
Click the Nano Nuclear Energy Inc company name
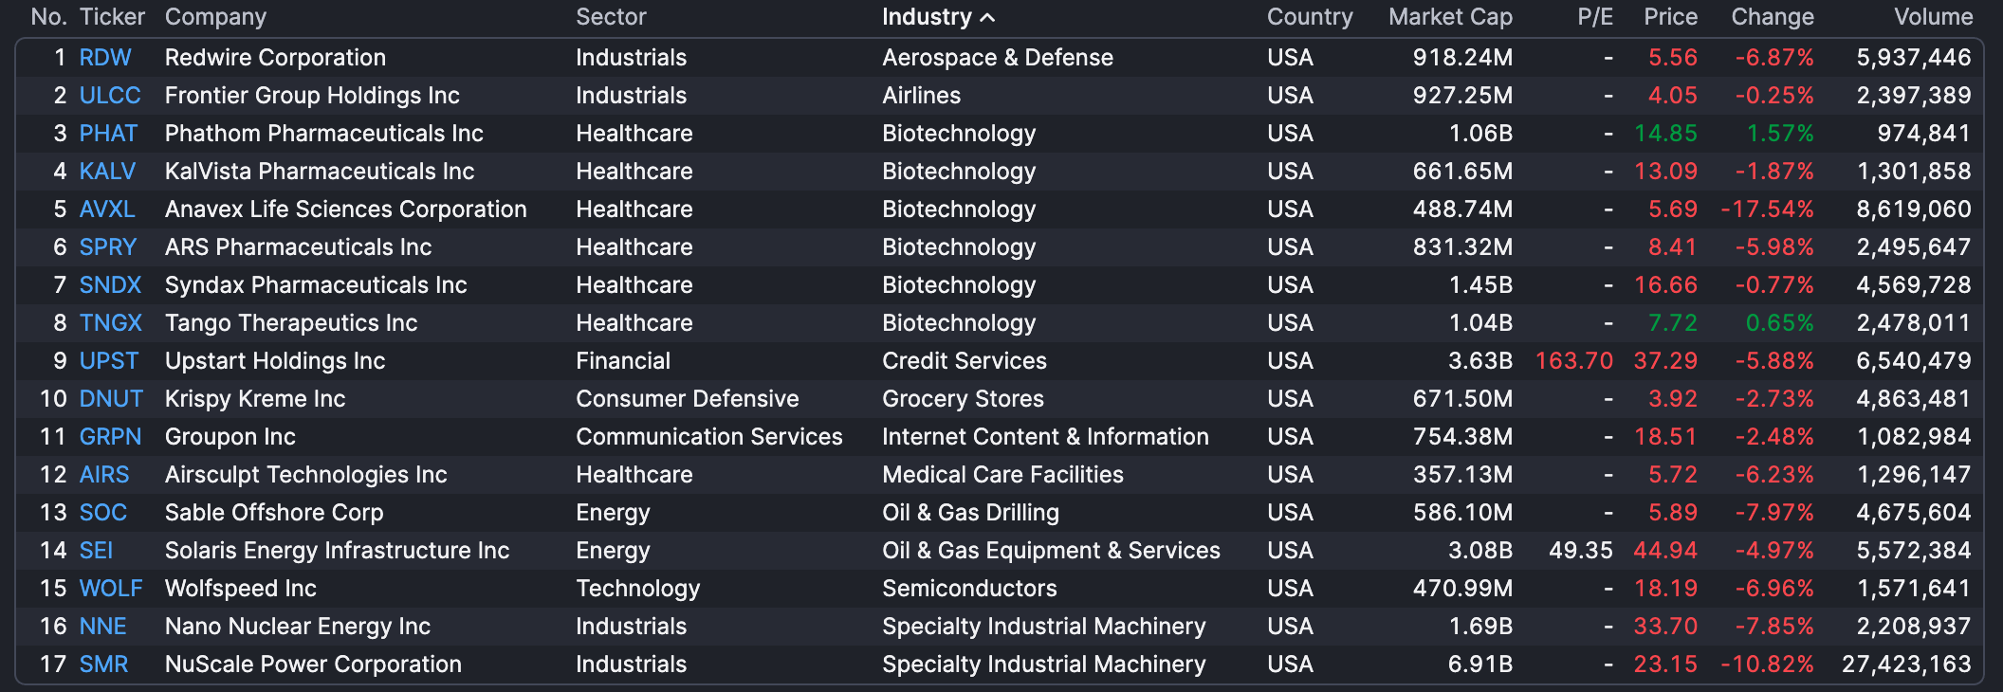(297, 627)
